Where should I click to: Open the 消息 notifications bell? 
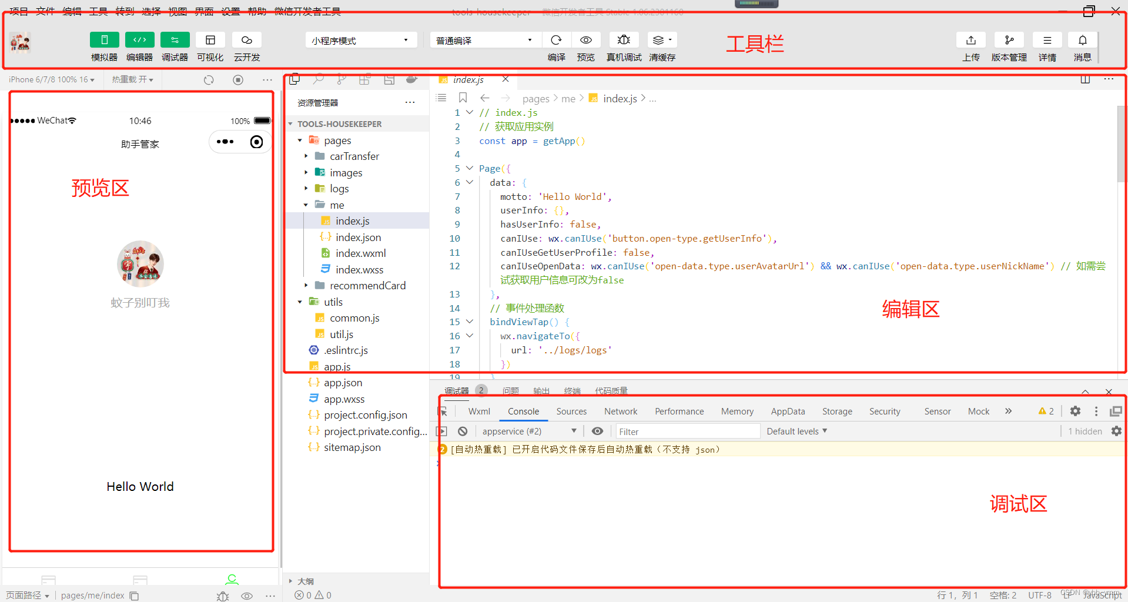(1082, 40)
